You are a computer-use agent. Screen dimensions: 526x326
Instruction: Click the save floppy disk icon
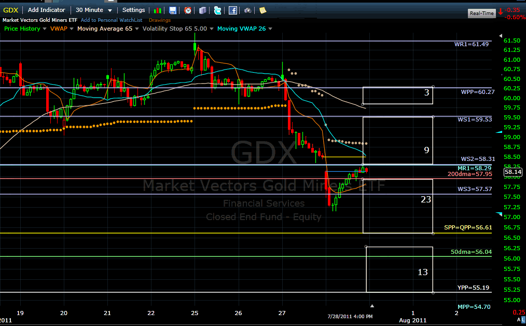click(x=172, y=10)
